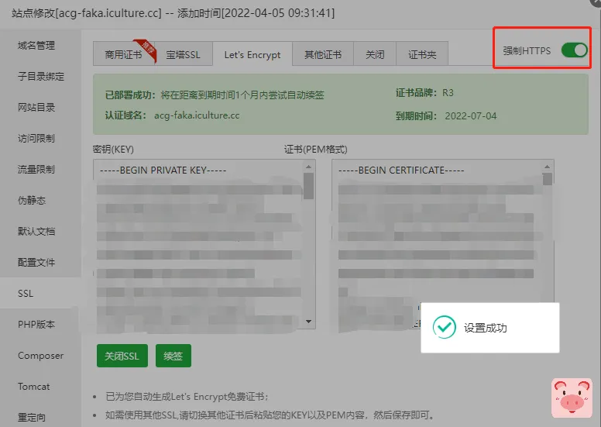Click the expiry date 2022-07-04
This screenshot has width=601, height=427.
pyautogui.click(x=471, y=116)
